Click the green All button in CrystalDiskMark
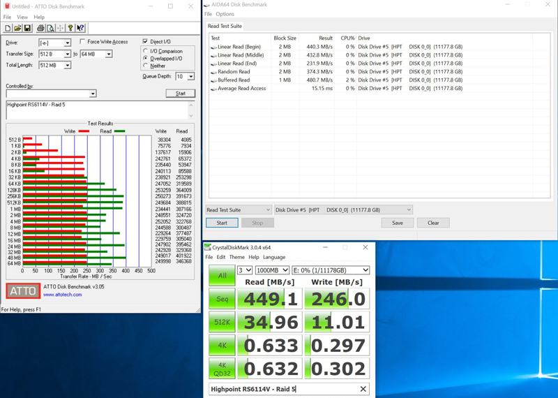Image resolution: width=558 pixels, height=398 pixels. (222, 276)
